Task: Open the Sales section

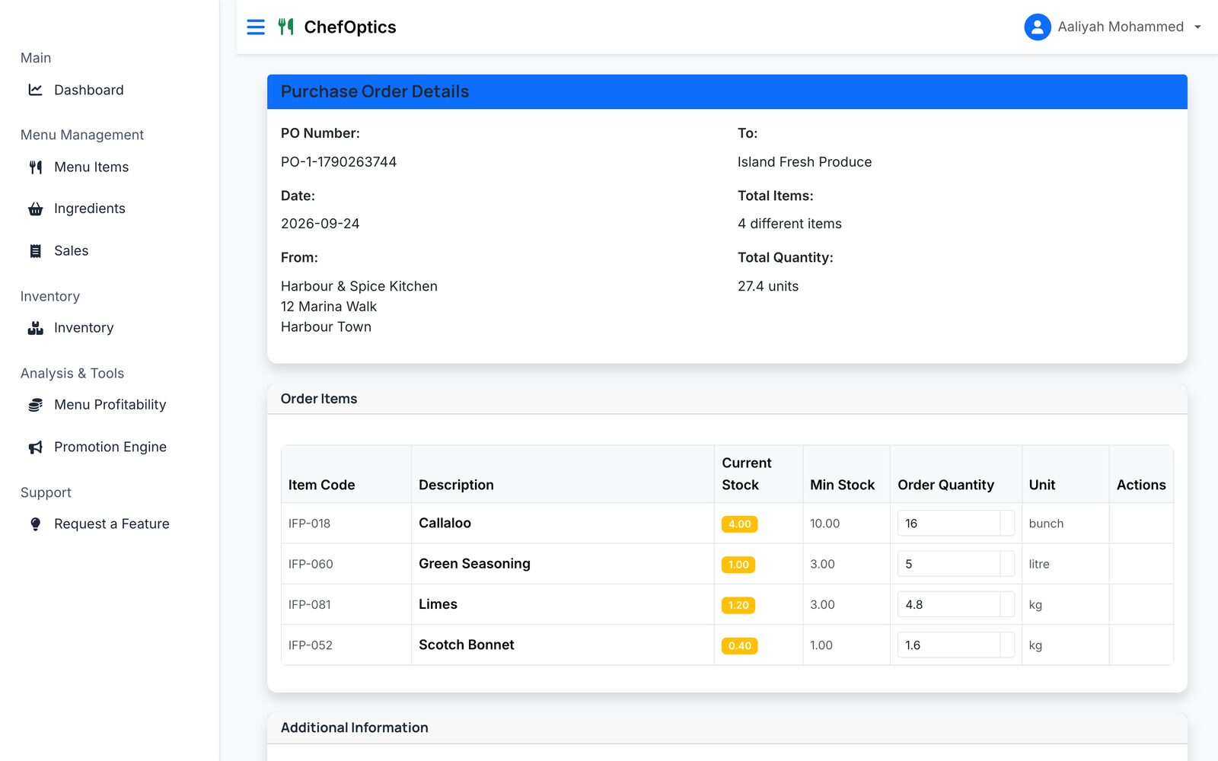Action: pos(71,250)
